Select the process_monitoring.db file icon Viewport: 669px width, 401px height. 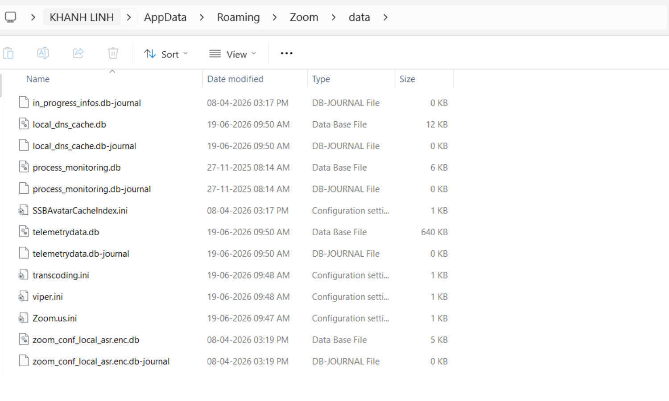pos(24,167)
